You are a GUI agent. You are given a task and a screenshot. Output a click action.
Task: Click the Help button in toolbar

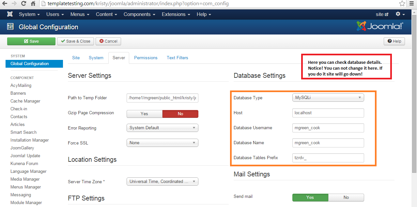[394, 41]
